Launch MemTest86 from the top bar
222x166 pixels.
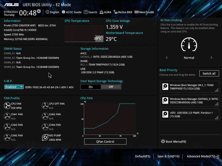(144, 12)
